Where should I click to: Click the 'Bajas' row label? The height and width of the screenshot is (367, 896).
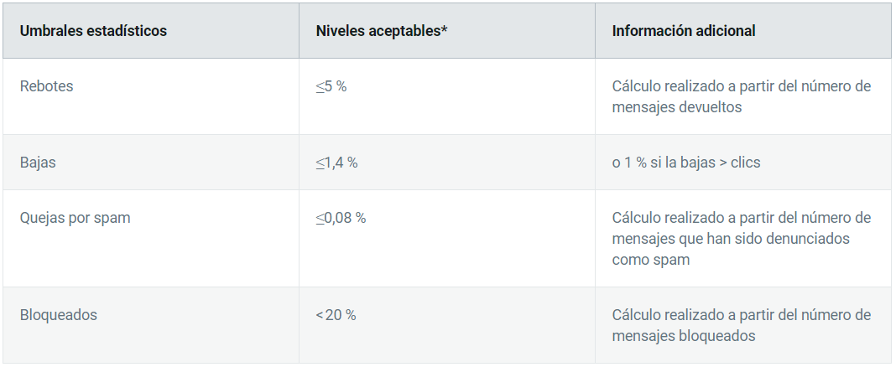pyautogui.click(x=38, y=162)
